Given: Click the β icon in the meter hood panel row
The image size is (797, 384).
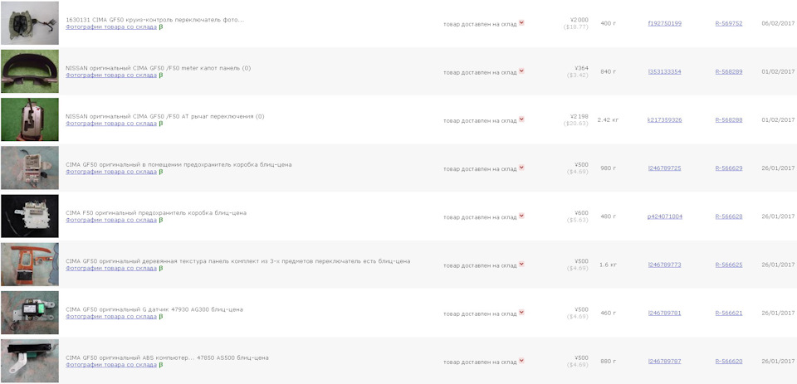Looking at the screenshot, I should point(160,75).
